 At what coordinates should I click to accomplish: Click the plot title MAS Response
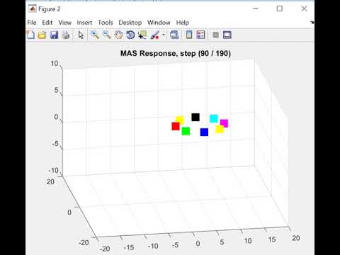(x=176, y=53)
